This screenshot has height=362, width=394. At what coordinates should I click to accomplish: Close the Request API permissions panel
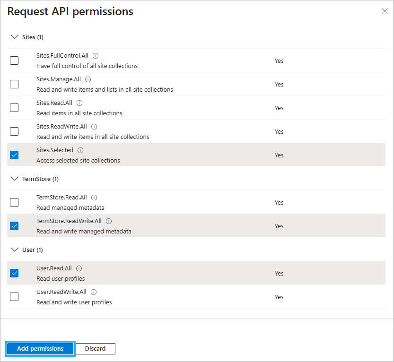(385, 12)
